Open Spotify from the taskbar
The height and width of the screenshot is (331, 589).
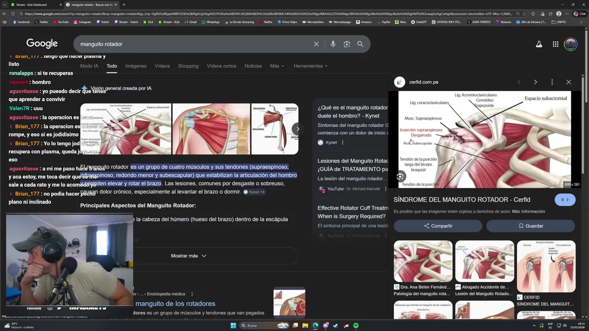[x=356, y=325]
